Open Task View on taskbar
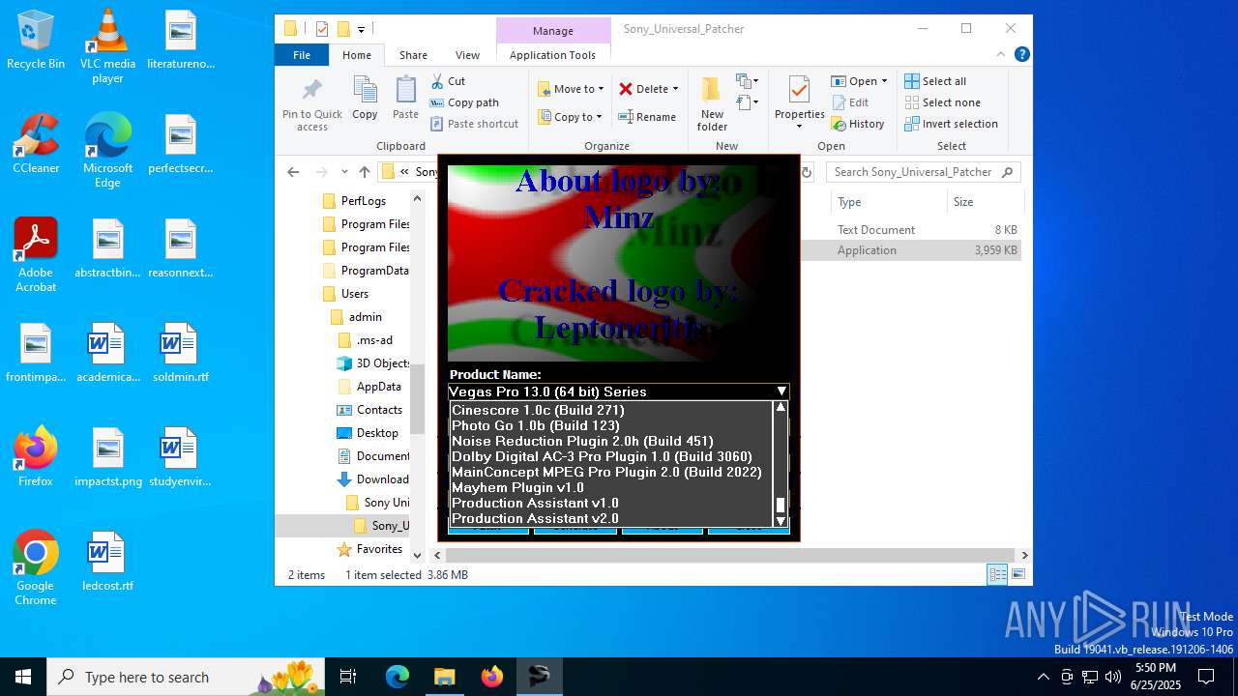1238x696 pixels. coord(348,677)
